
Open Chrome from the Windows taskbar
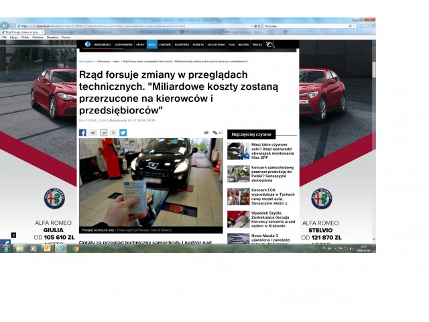pyautogui.click(x=75, y=248)
